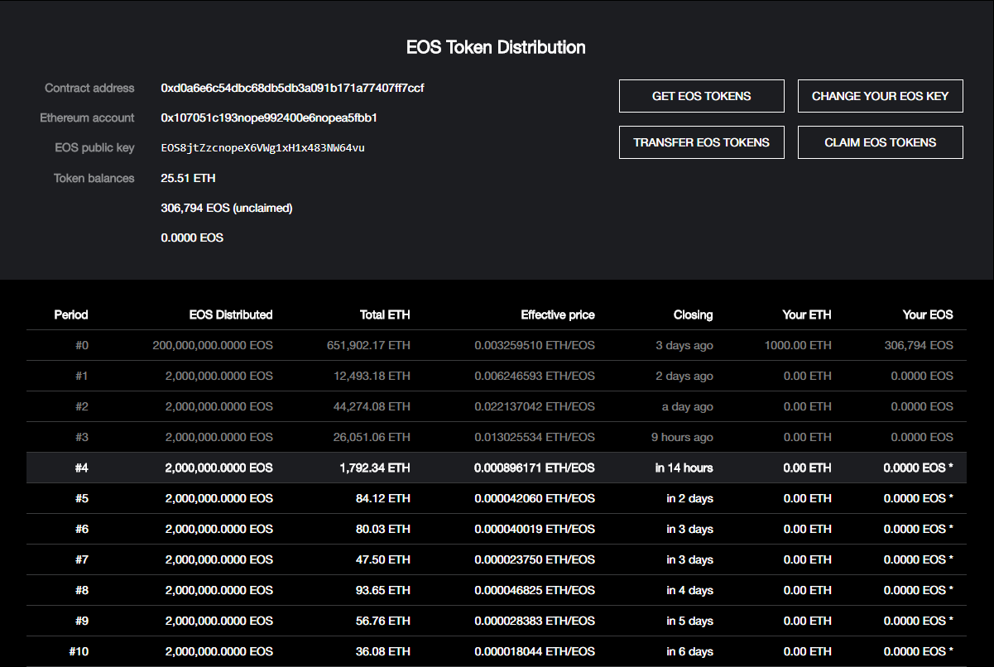994x667 pixels.
Task: Select period #7 row label
Action: (x=81, y=559)
